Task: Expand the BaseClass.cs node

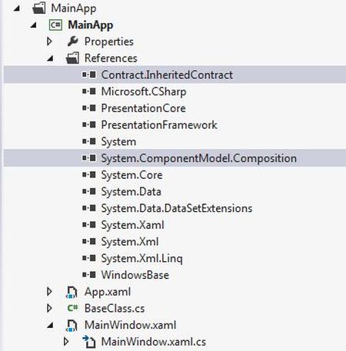Action: (x=49, y=309)
